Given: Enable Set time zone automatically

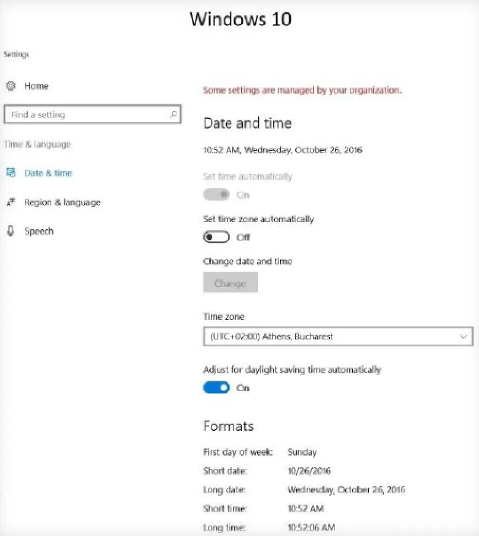Looking at the screenshot, I should [x=216, y=237].
